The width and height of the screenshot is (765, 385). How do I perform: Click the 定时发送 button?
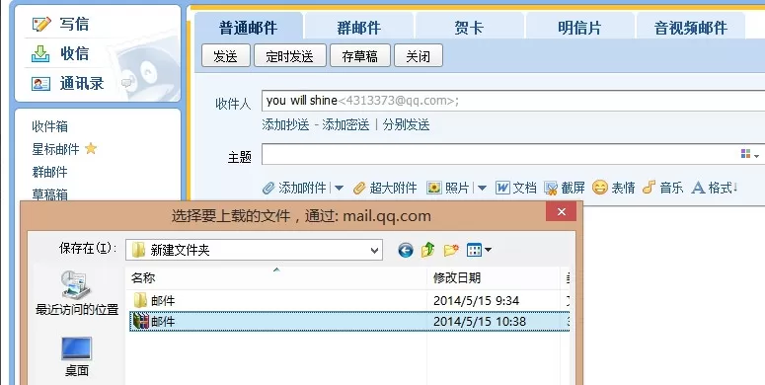tap(290, 55)
